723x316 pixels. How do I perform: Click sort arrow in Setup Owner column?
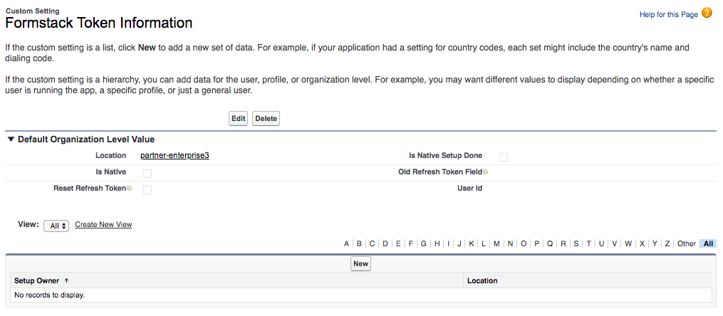coord(66,281)
